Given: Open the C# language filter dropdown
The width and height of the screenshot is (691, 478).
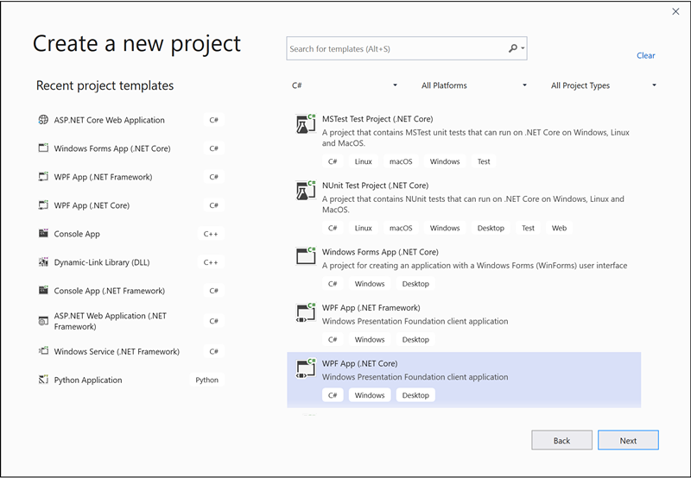Looking at the screenshot, I should [x=345, y=85].
